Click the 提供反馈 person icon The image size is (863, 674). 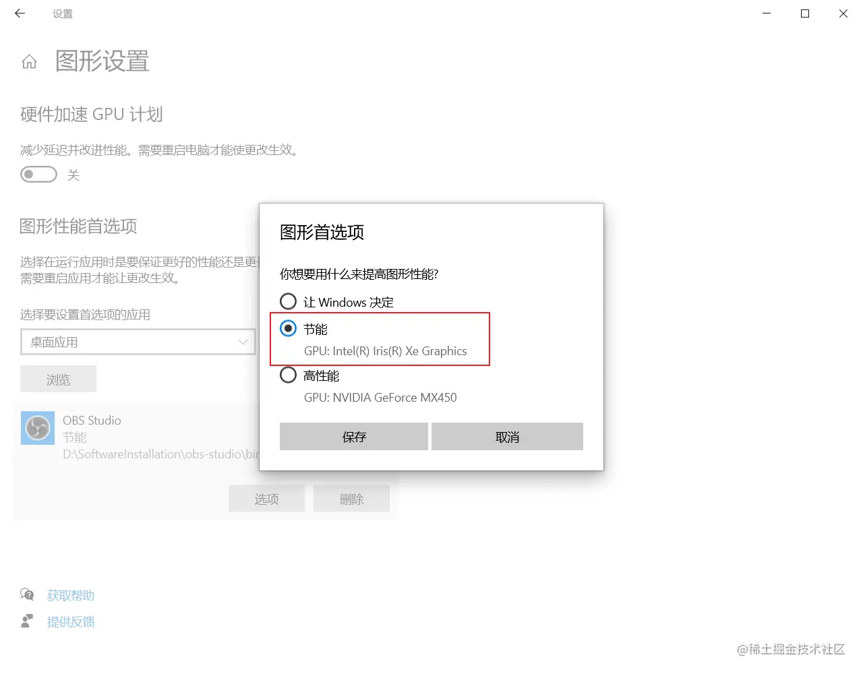click(27, 621)
